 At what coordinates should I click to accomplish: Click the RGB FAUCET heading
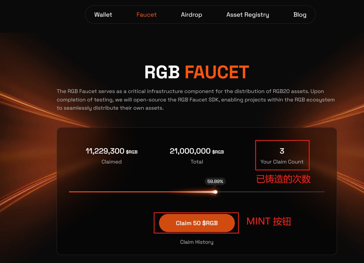(197, 72)
